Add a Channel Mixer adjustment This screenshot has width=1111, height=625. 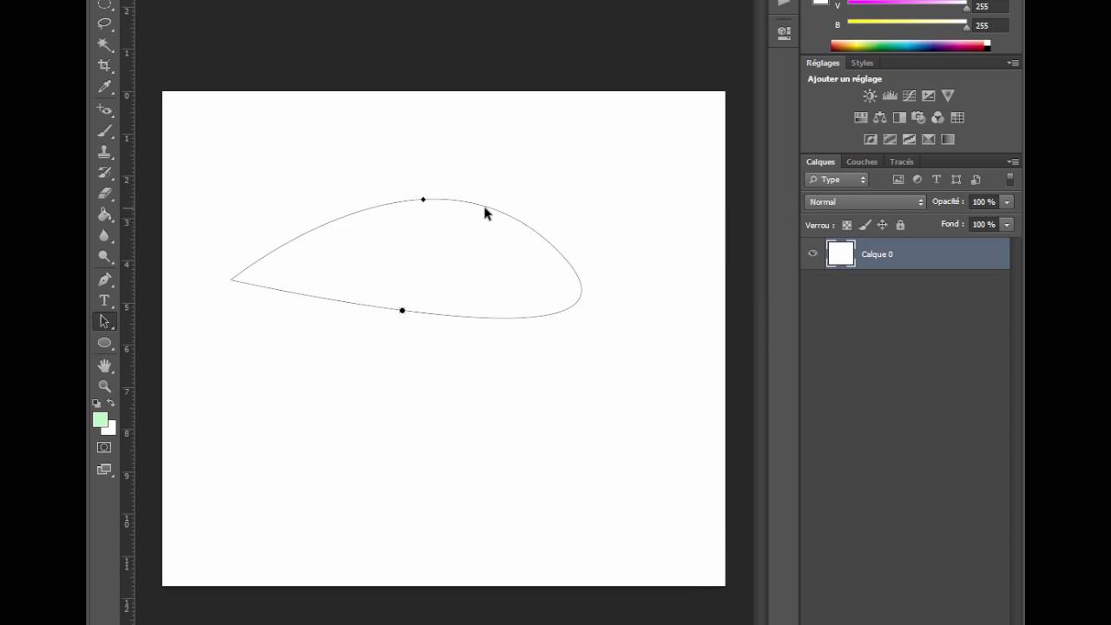pos(937,117)
